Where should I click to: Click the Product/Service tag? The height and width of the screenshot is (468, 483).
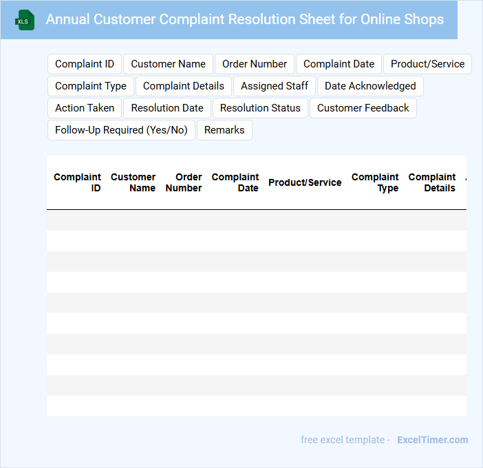click(x=427, y=64)
